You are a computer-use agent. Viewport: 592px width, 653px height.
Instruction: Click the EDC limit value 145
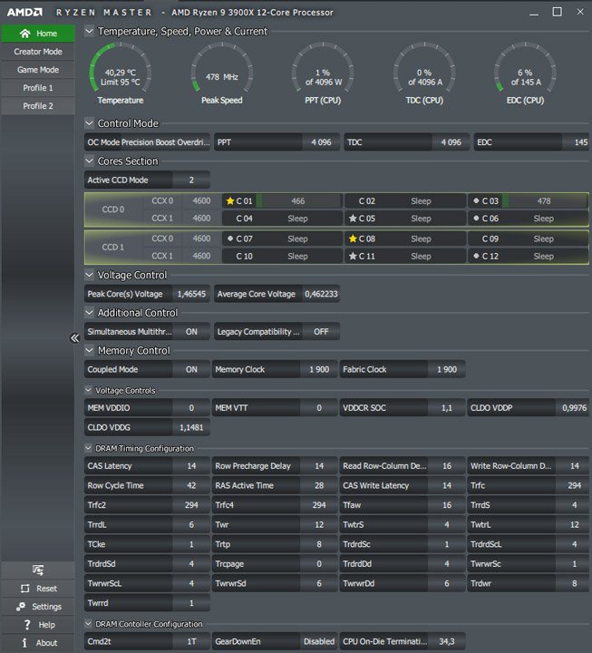tap(577, 142)
